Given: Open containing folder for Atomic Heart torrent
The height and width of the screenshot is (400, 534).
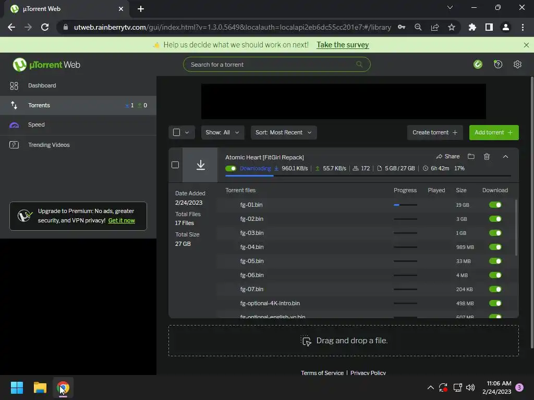Looking at the screenshot, I should coord(471,156).
